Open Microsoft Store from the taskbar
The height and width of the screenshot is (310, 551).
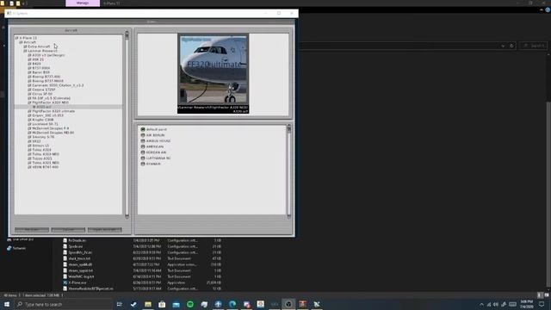pos(162,304)
